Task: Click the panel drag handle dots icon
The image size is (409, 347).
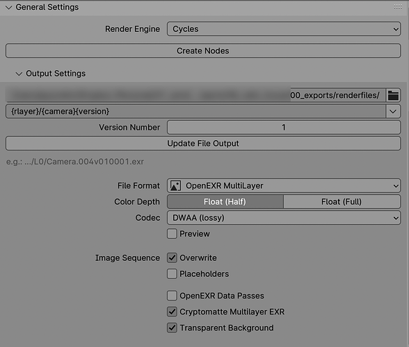Action: click(x=398, y=7)
